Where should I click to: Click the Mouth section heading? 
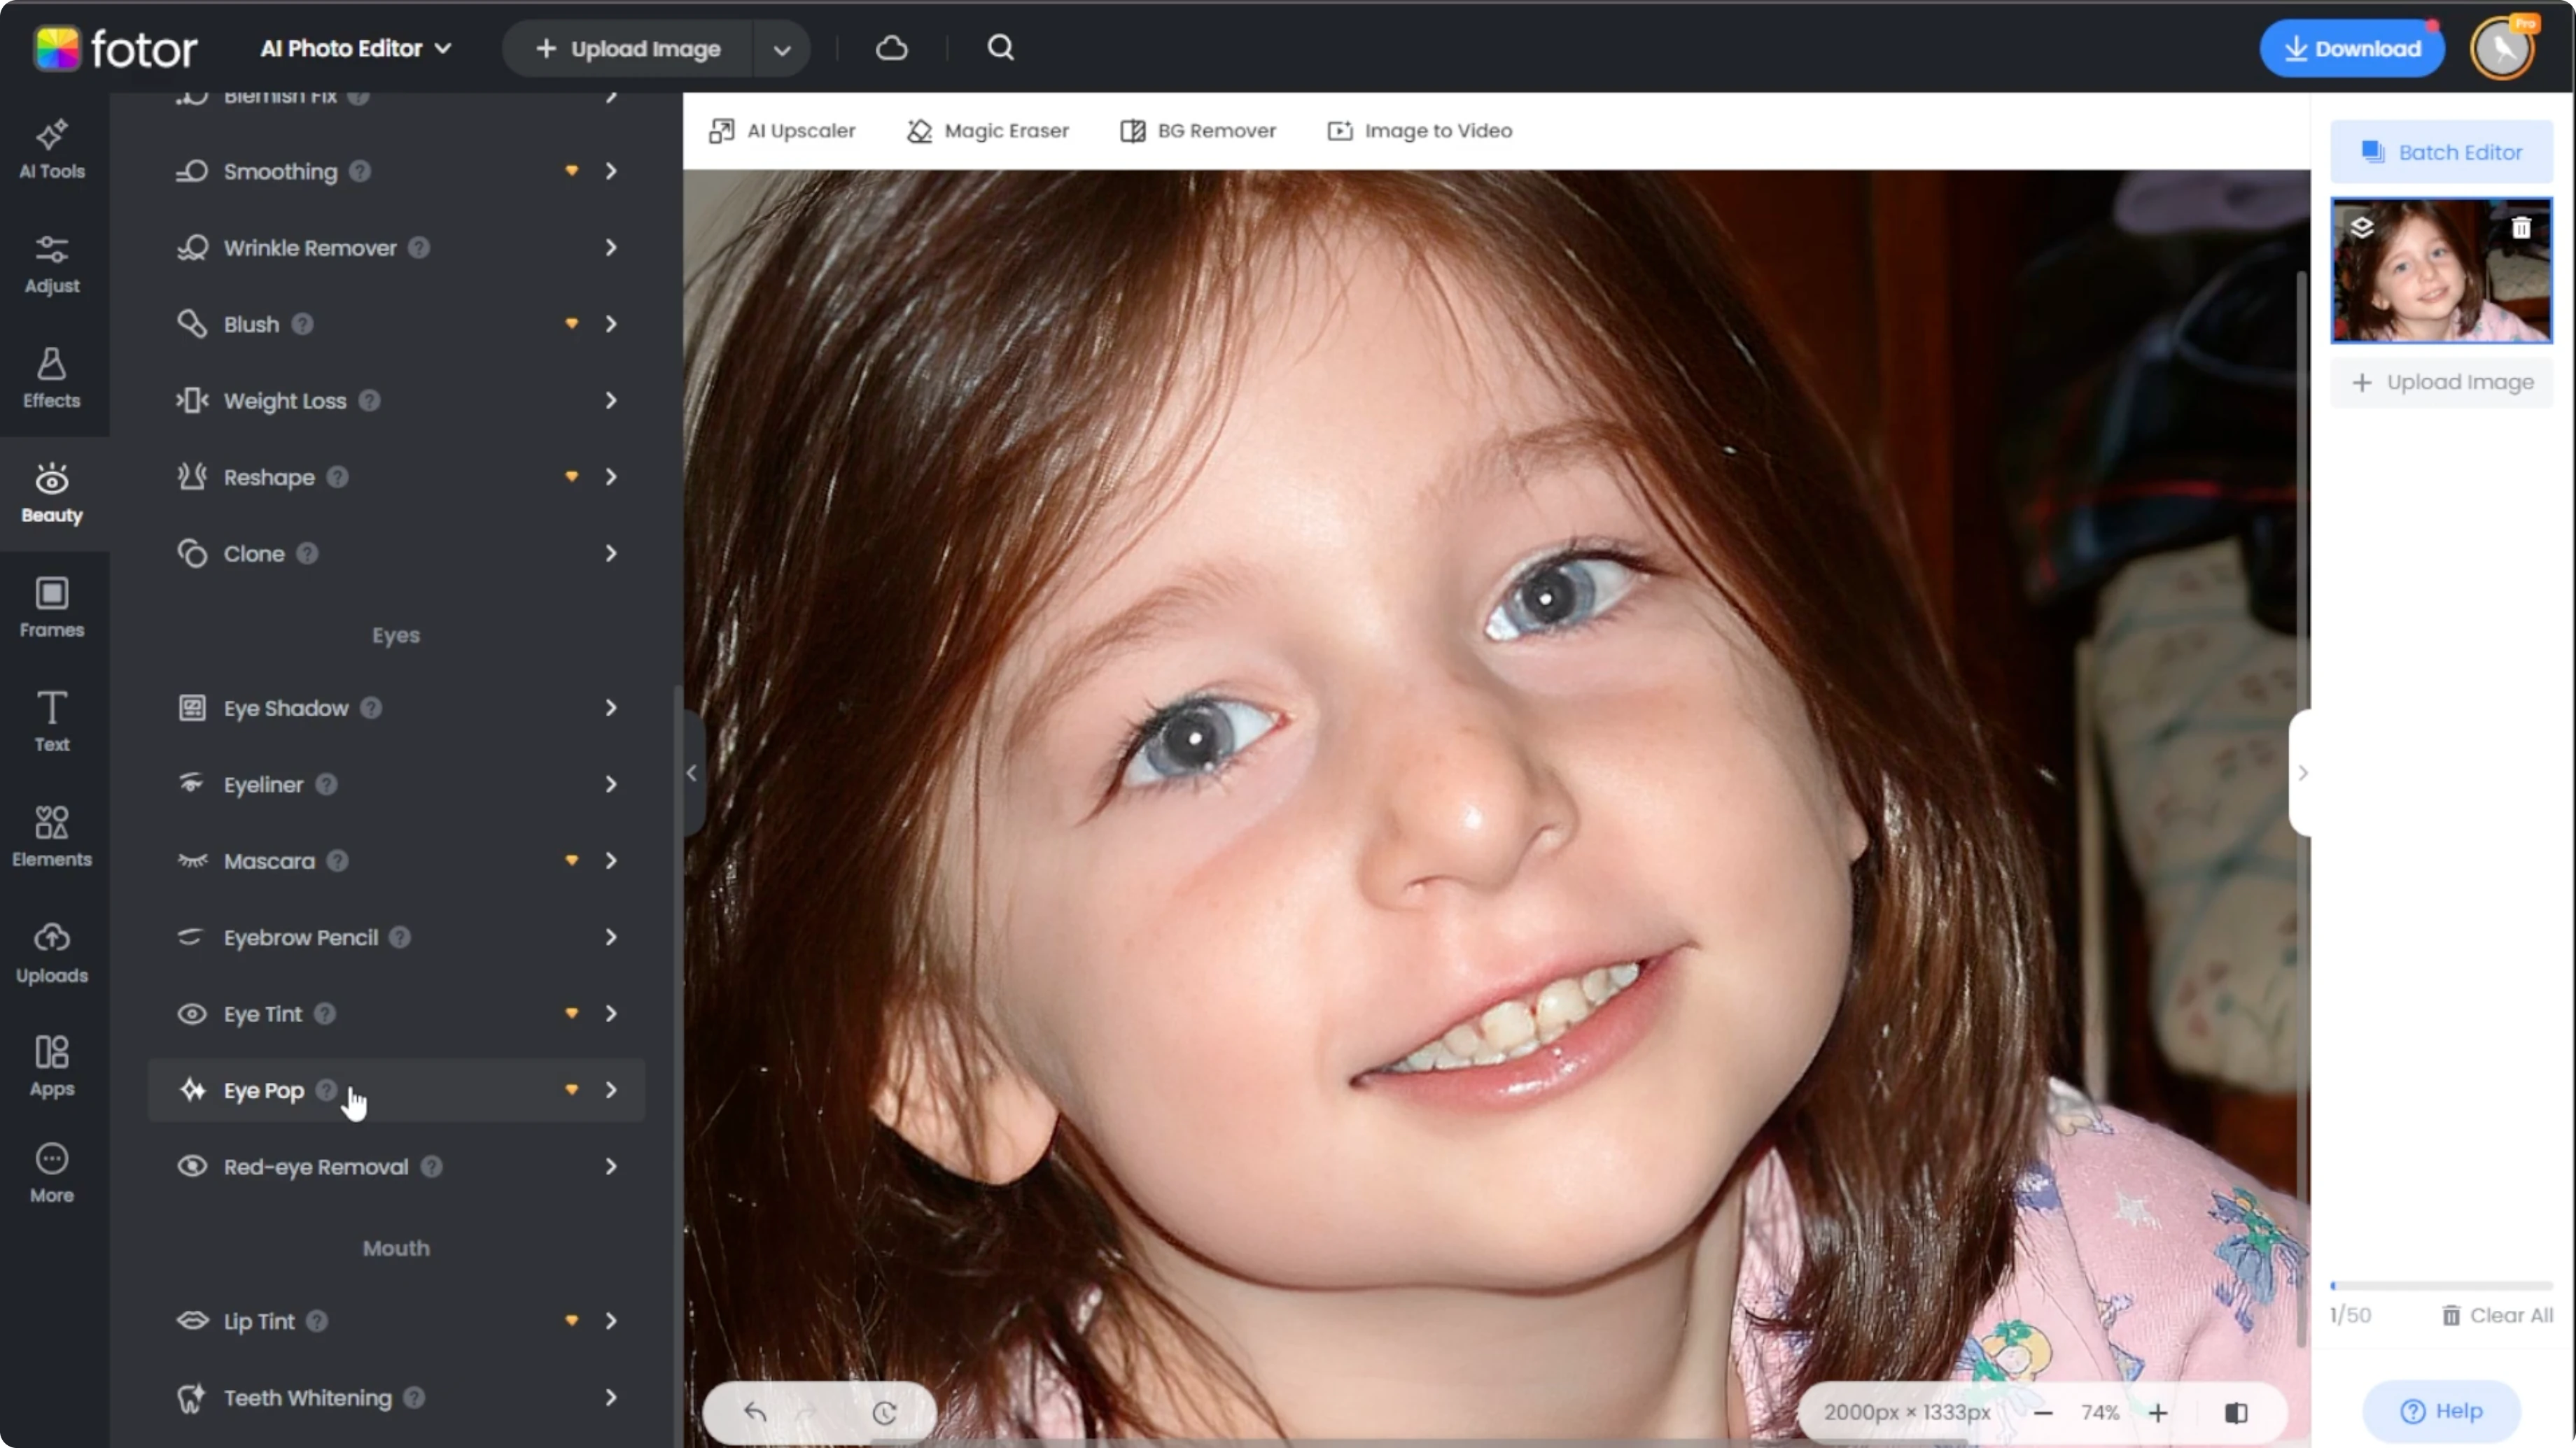396,1248
